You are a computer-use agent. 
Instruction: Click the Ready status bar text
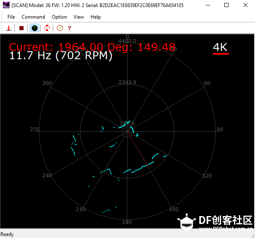(7, 234)
